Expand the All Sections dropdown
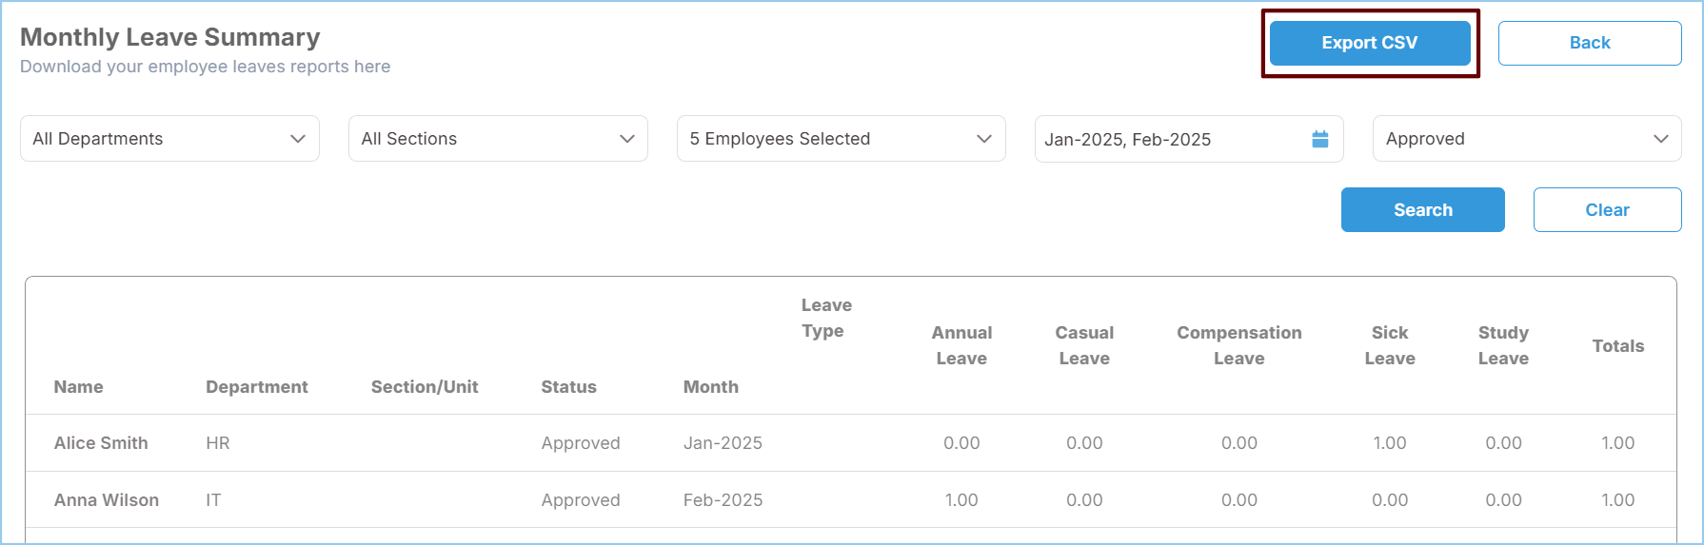Viewport: 1704px width, 545px height. point(498,139)
